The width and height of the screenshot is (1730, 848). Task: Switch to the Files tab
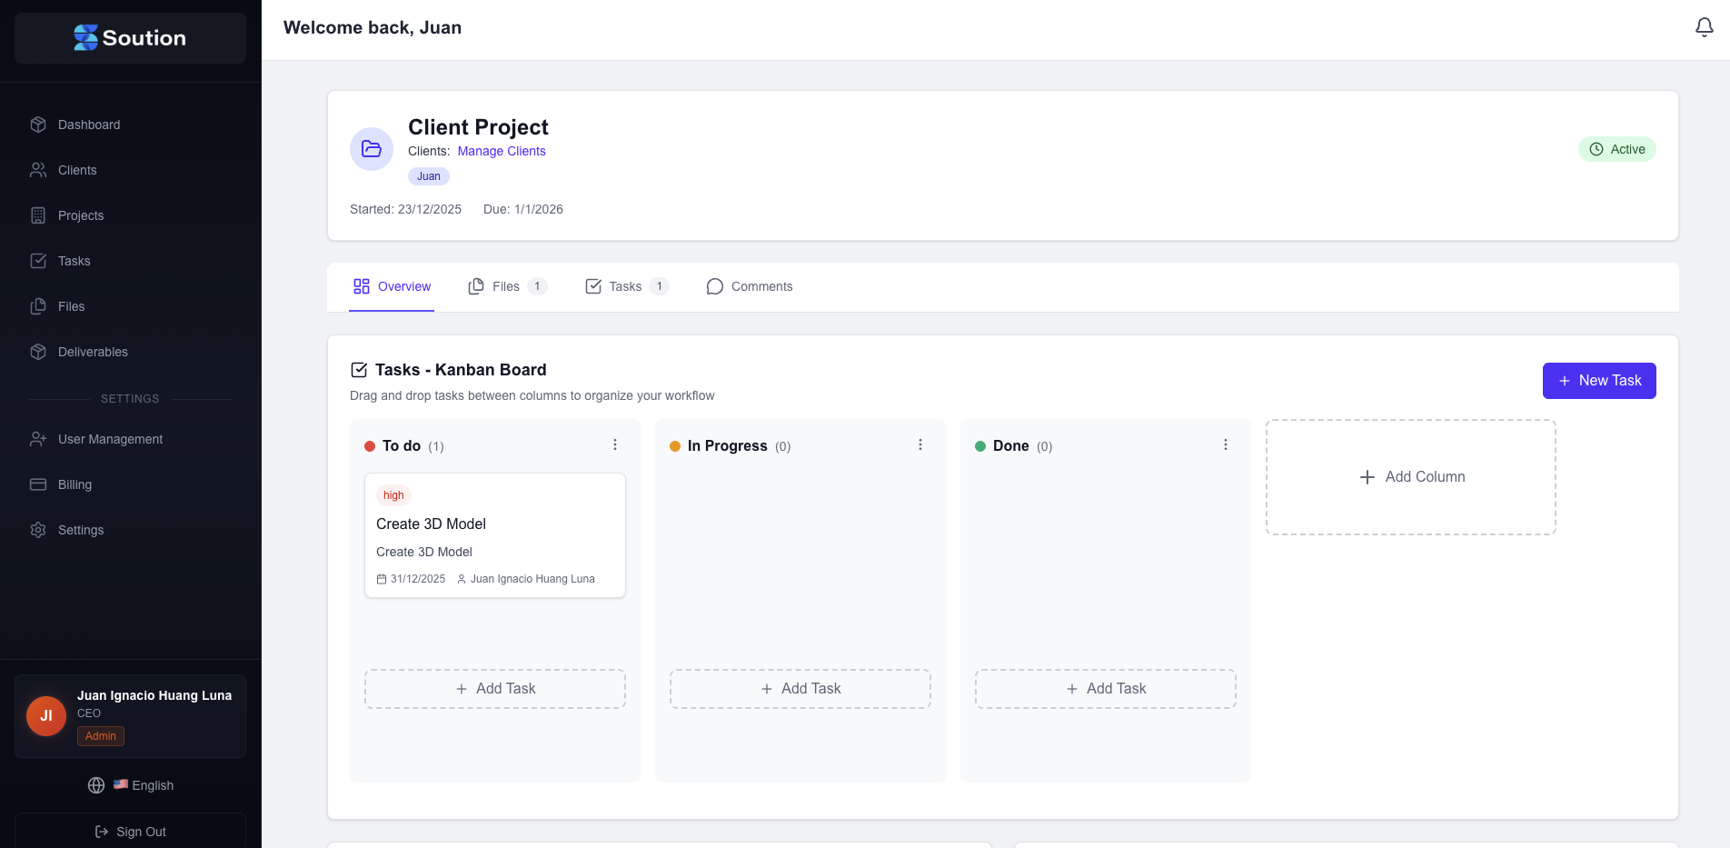coord(506,286)
